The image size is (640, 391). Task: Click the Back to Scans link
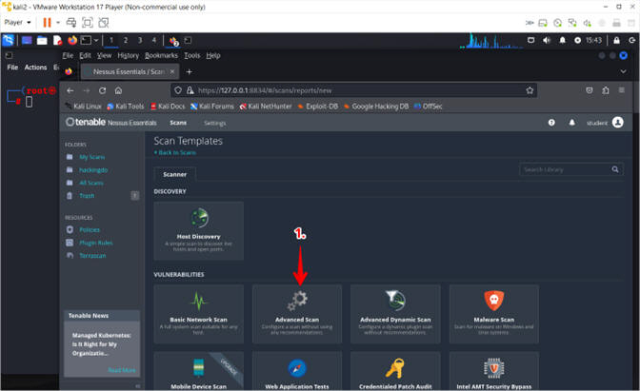pos(175,152)
